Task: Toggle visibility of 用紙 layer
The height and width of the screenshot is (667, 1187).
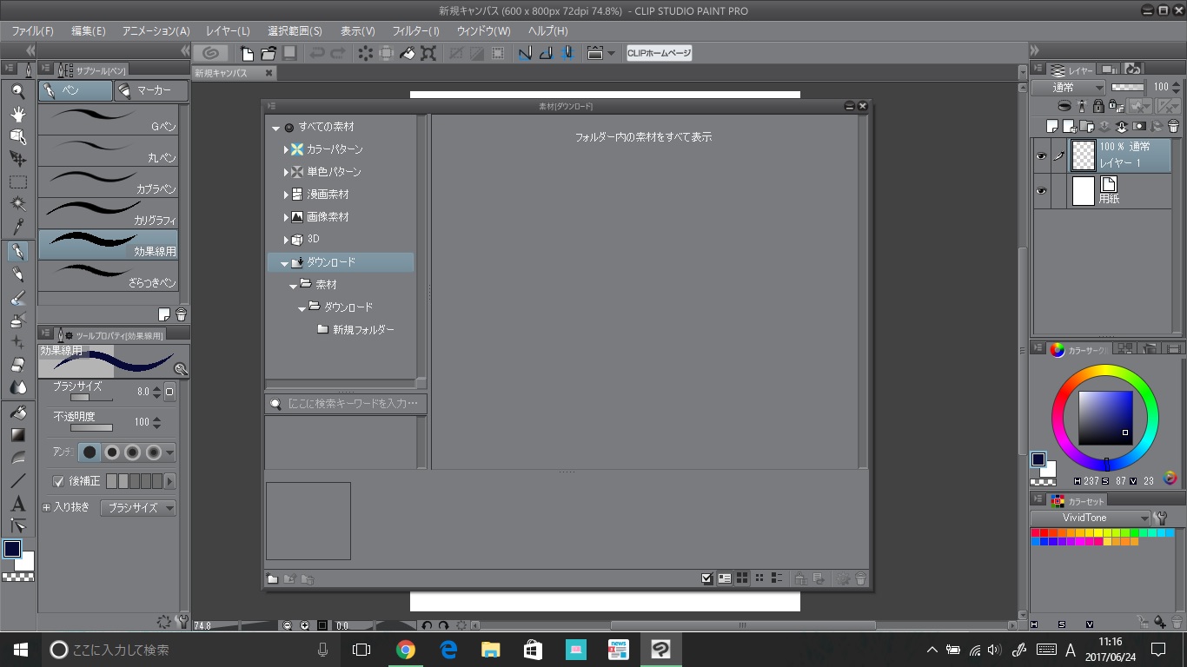Action: pos(1041,191)
